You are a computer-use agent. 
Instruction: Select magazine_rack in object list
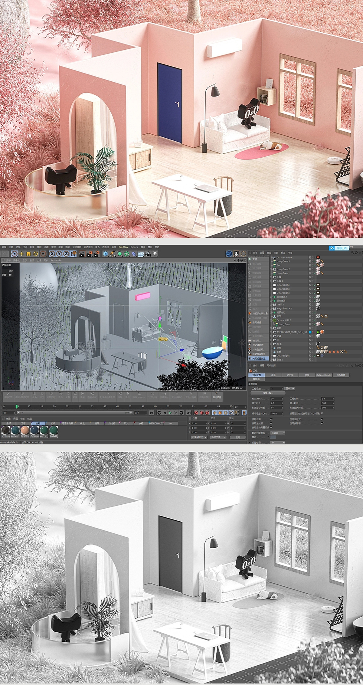[x=284, y=309]
